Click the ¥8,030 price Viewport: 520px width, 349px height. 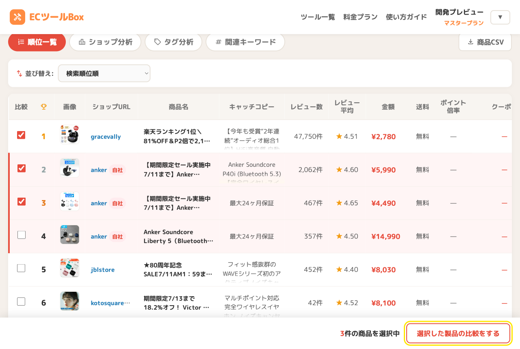point(383,270)
